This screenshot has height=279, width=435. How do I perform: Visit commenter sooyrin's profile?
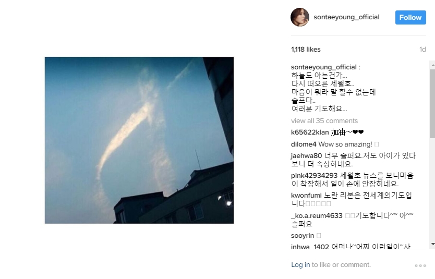pos(303,236)
